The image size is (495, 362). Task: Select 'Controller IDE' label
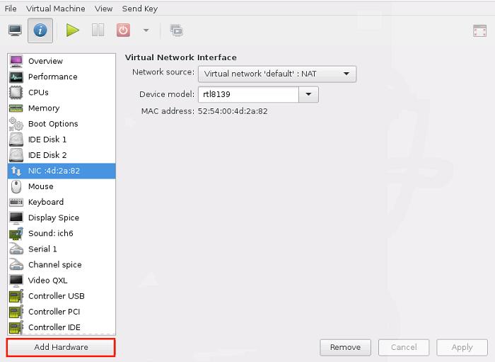coord(54,327)
